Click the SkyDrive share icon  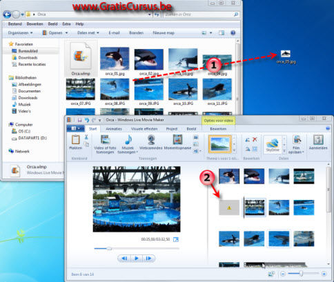273,145
